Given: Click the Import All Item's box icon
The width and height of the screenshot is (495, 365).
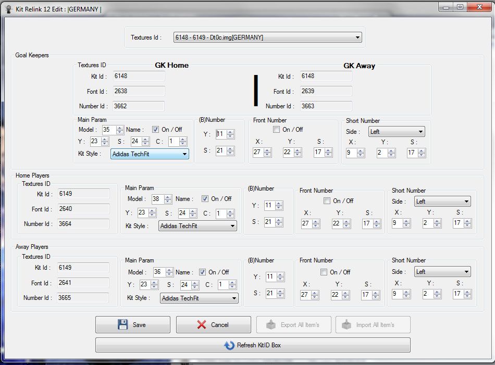Looking at the screenshot, I should tap(346, 324).
